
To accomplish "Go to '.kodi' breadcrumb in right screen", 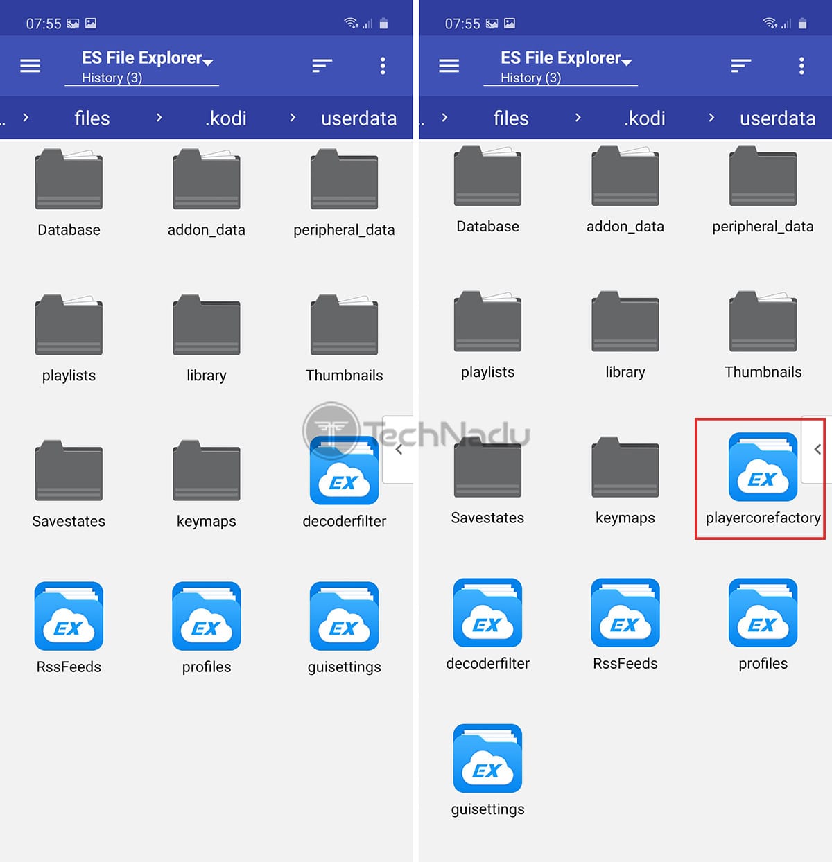I will (645, 118).
